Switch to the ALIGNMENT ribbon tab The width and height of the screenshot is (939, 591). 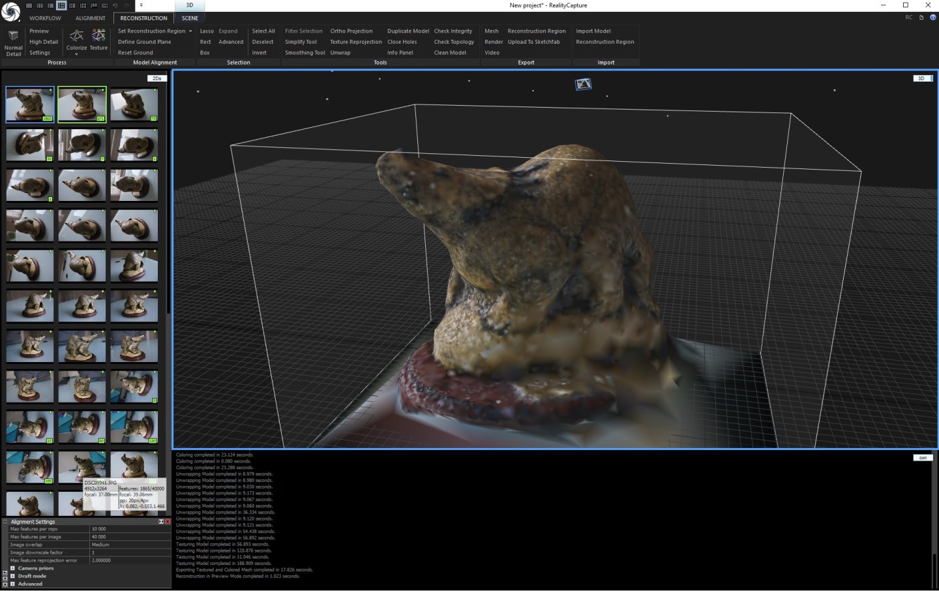pos(91,18)
